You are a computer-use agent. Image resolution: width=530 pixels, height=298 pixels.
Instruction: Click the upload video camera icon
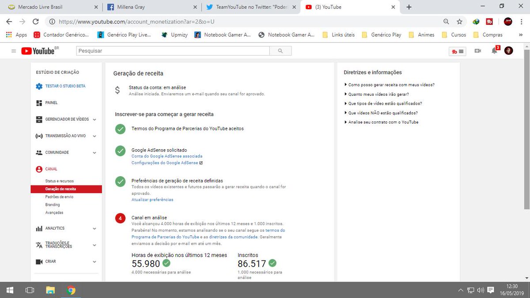pos(477,51)
